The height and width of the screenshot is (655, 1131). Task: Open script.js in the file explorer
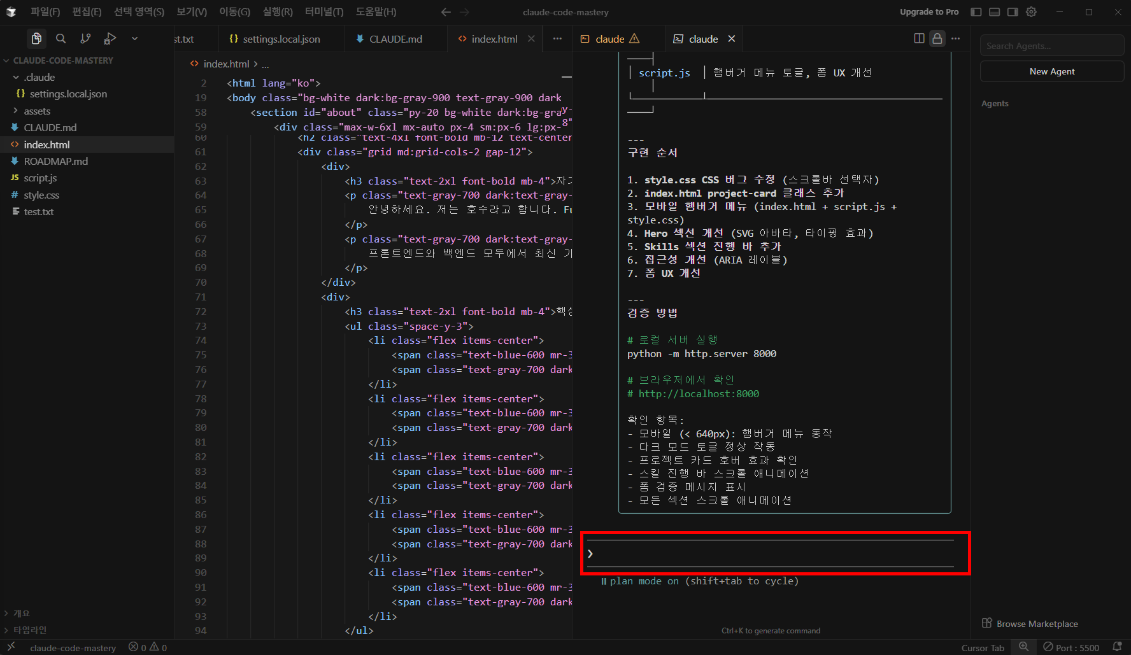[x=40, y=178]
